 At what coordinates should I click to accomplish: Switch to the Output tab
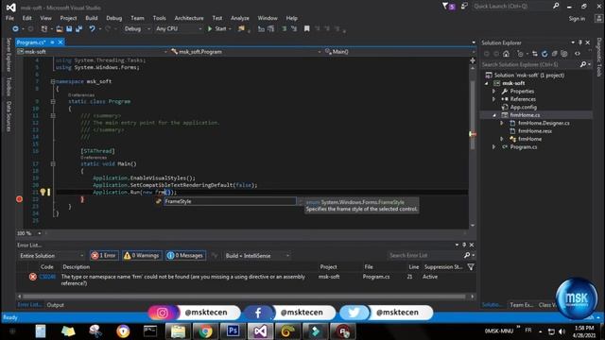click(x=55, y=305)
